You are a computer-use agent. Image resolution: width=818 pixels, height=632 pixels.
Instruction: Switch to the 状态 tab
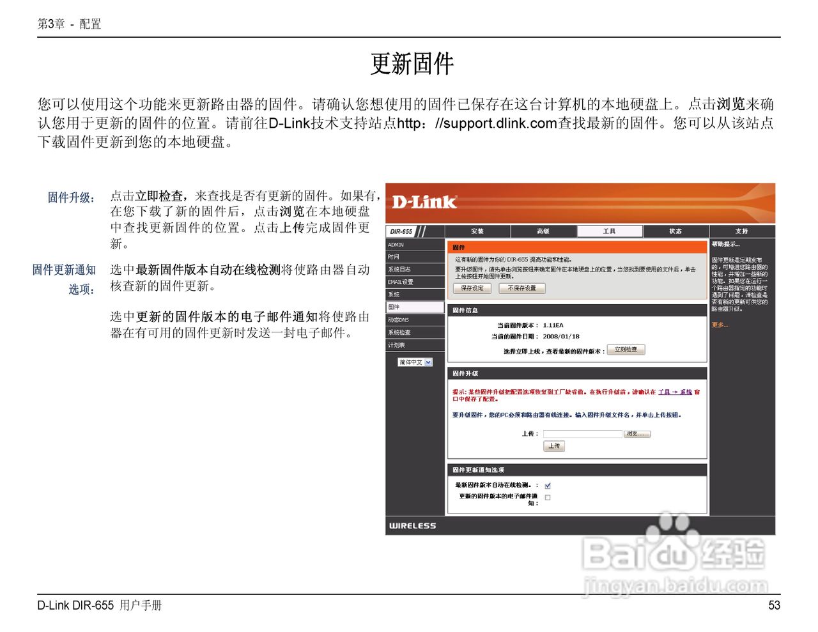pos(675,231)
